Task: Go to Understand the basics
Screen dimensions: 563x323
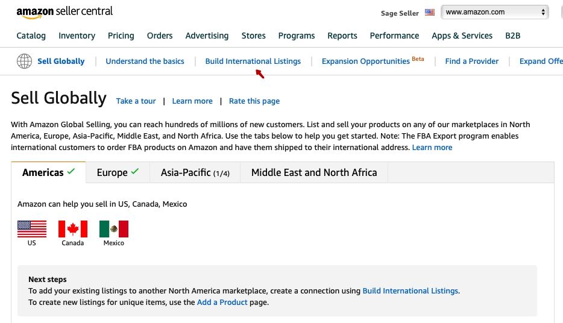Action: (145, 61)
